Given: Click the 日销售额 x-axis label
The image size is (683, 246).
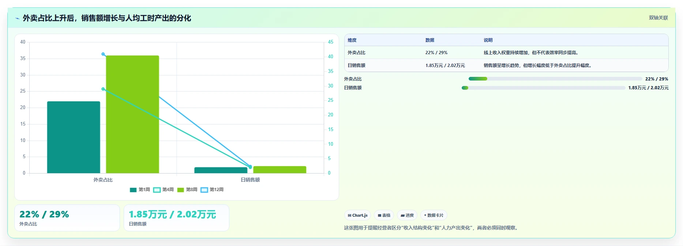Looking at the screenshot, I should [250, 180].
